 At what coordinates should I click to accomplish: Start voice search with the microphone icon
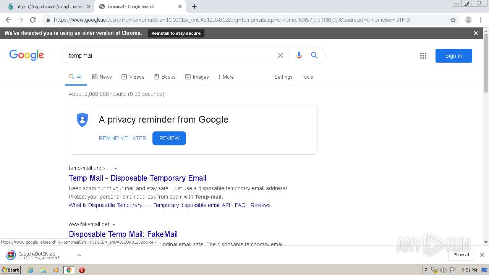tap(299, 55)
